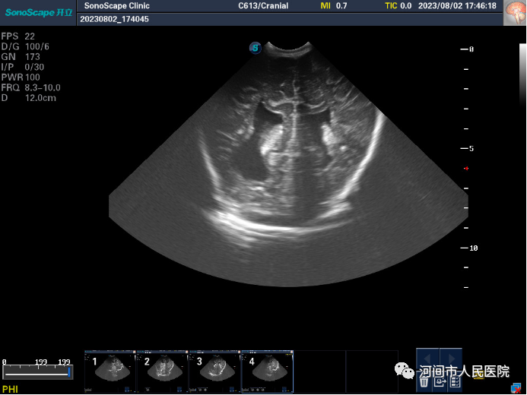Click the red focus marker on depth scale

tap(466, 168)
